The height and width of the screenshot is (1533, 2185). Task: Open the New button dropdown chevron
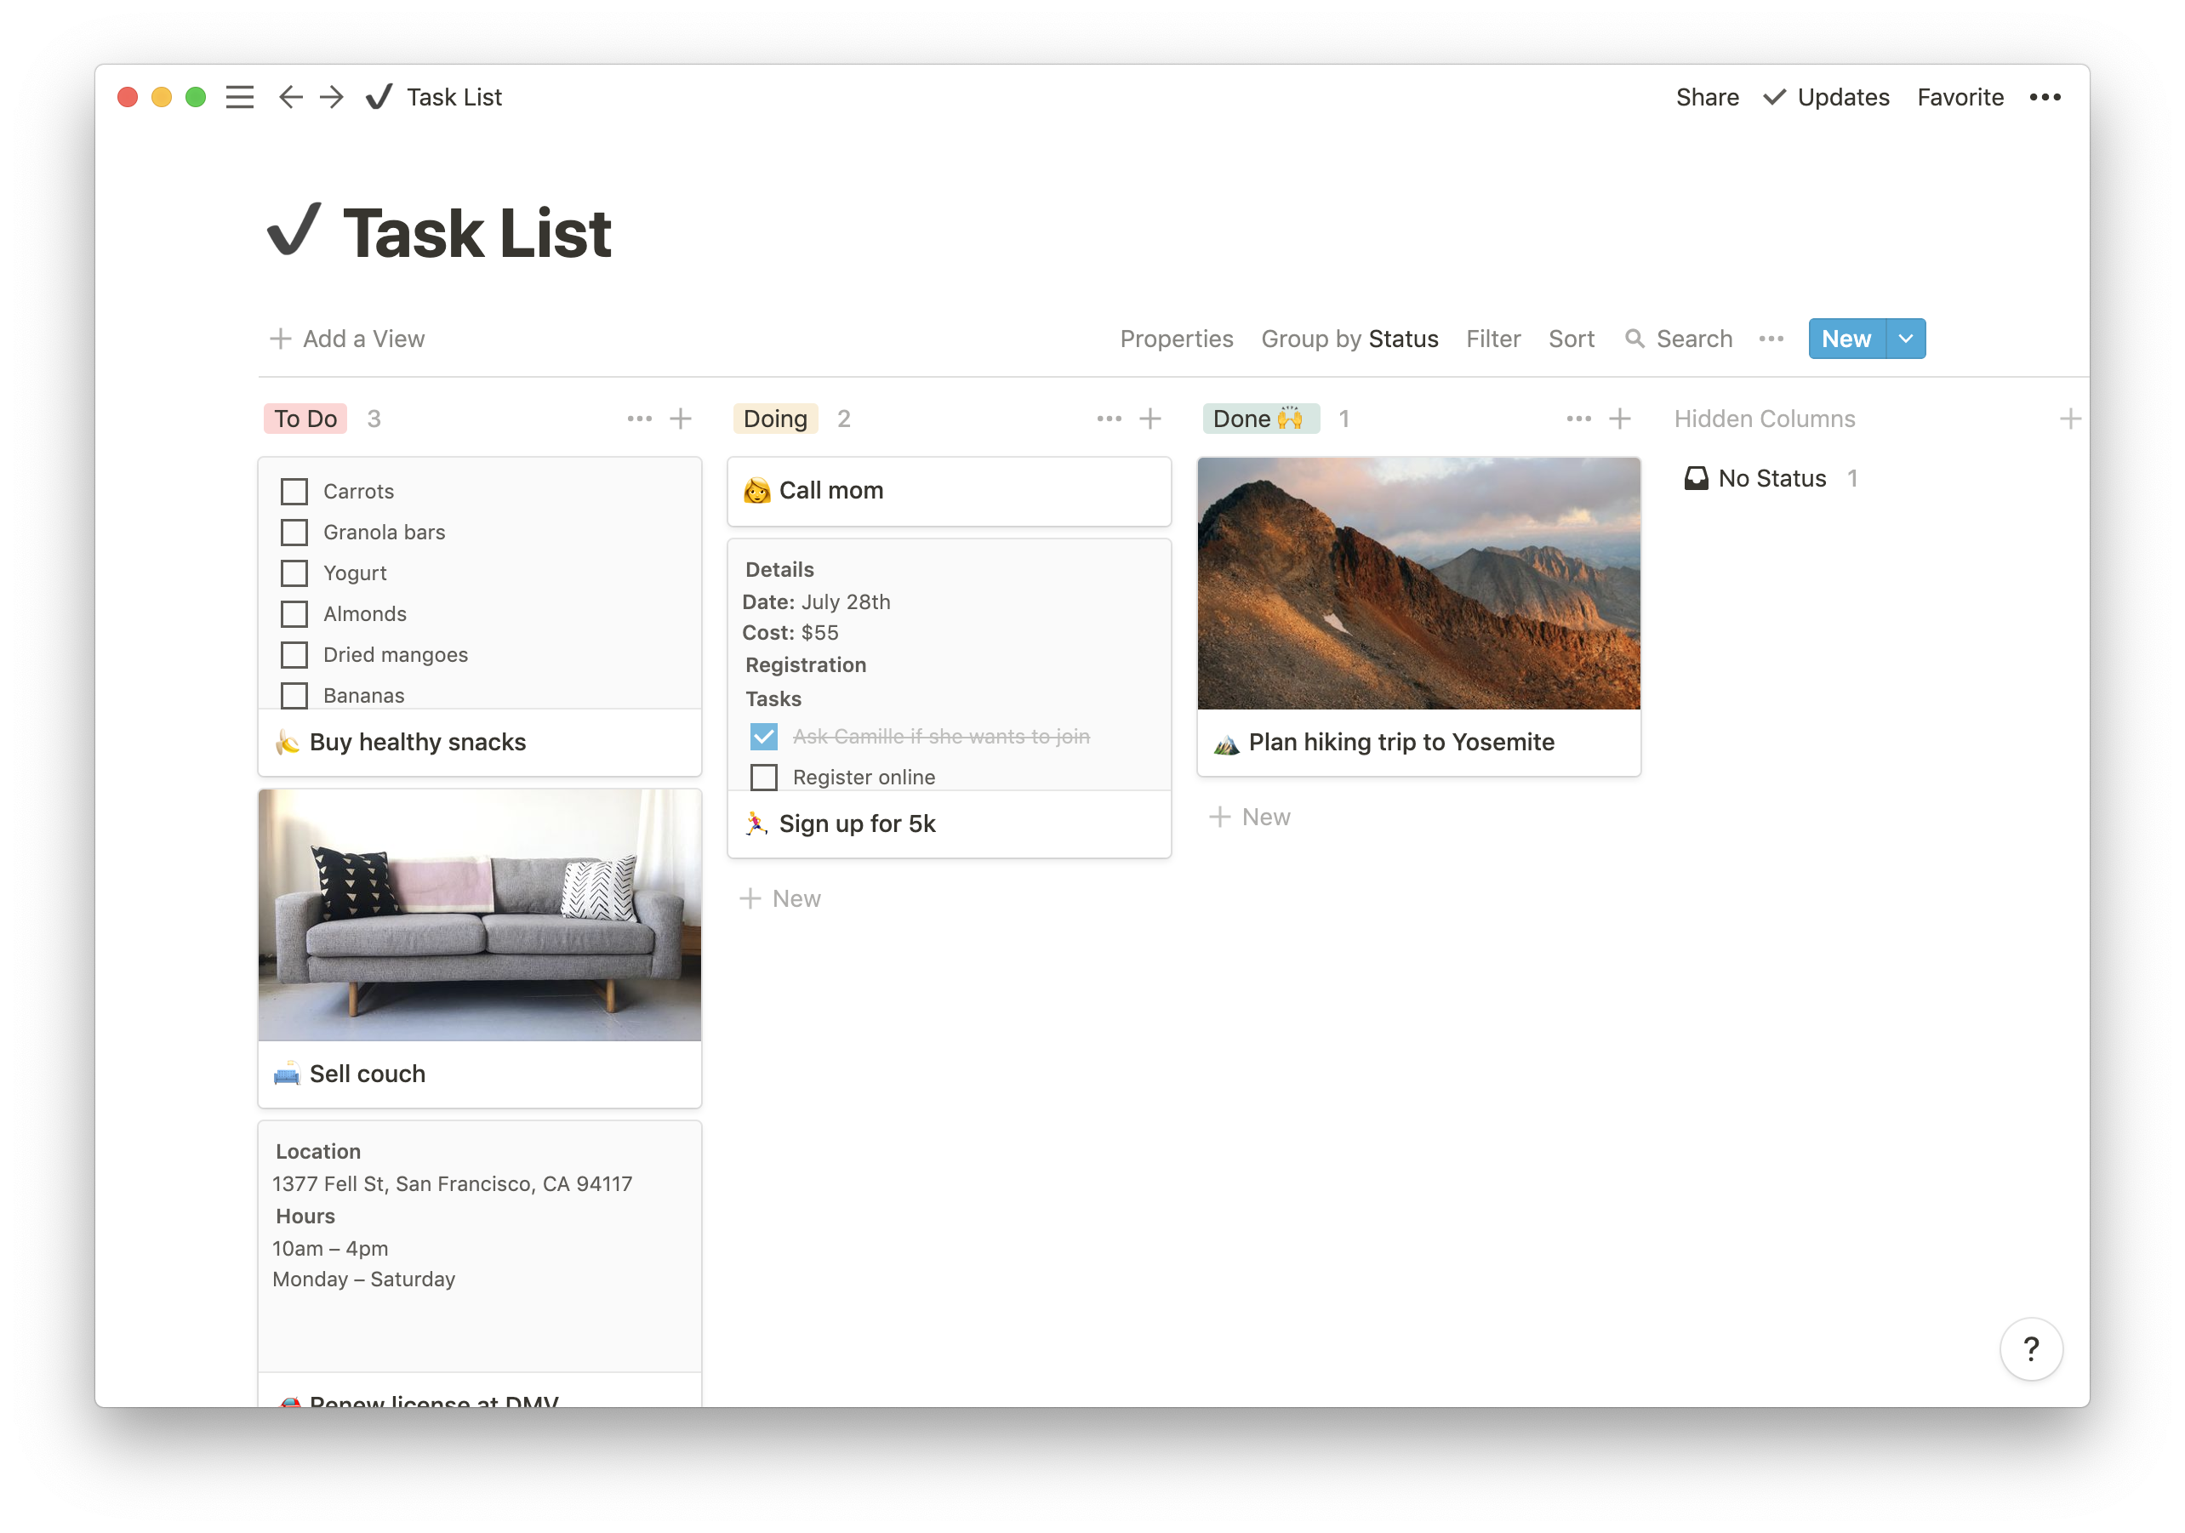1905,339
